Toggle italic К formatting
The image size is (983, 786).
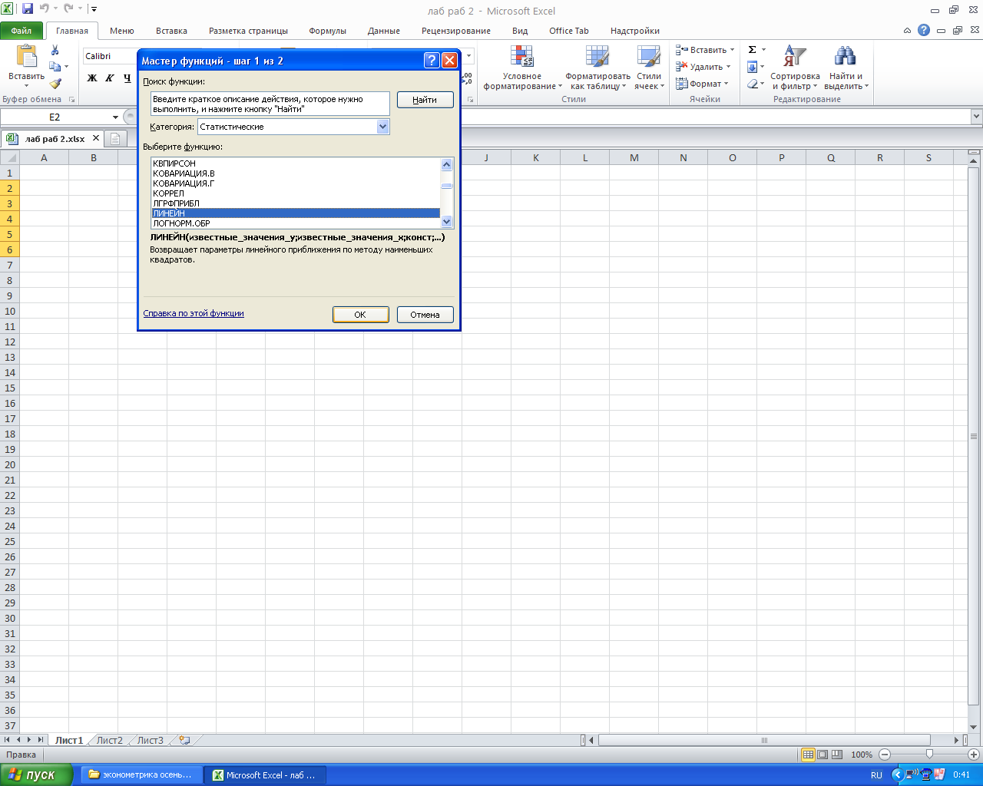pos(110,78)
